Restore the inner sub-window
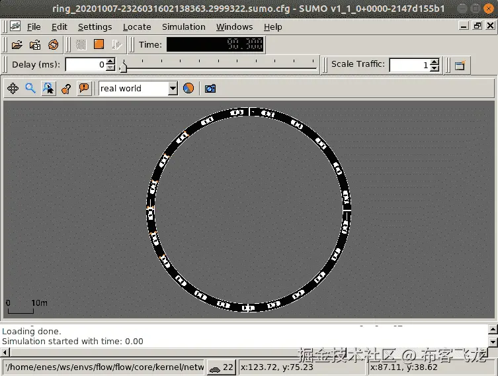Image resolution: width=498 pixels, height=376 pixels. coord(477,26)
